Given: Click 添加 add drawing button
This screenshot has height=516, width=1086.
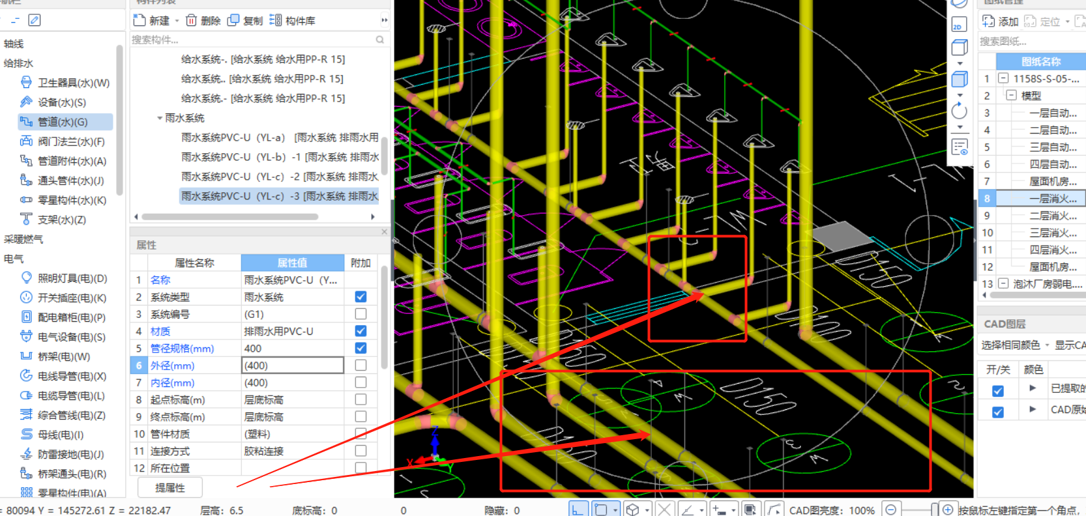Looking at the screenshot, I should [x=1001, y=21].
